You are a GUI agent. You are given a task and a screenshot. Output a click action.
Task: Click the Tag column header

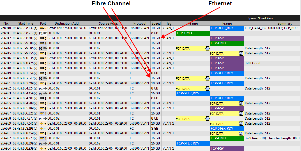tap(169, 23)
